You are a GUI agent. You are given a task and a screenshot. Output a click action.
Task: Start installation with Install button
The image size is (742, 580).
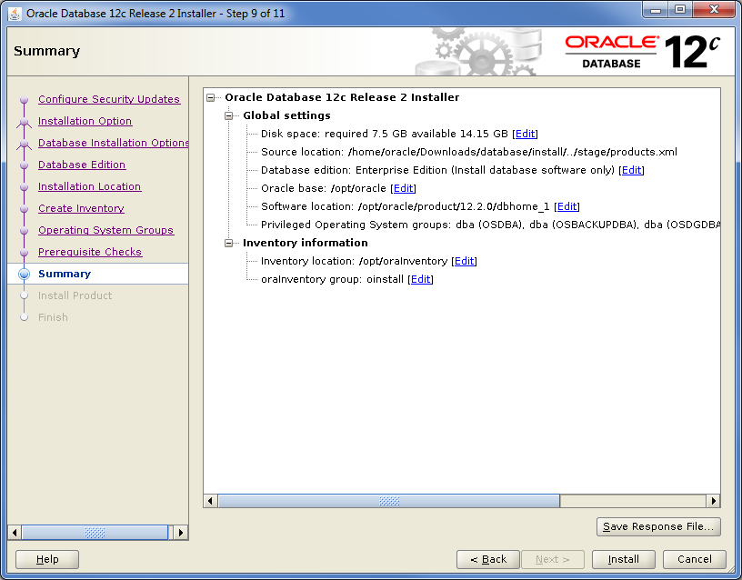623,559
